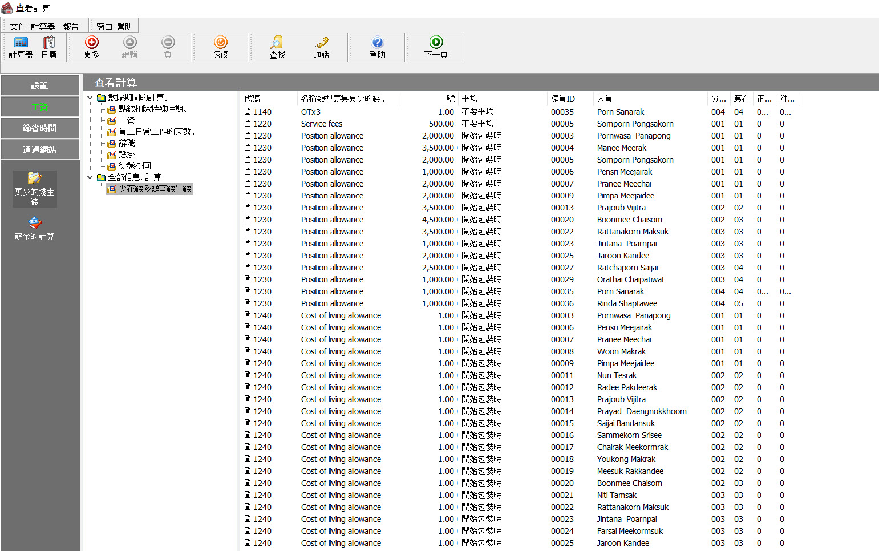Select tree item 點錢扣除特殊時期

(152, 109)
